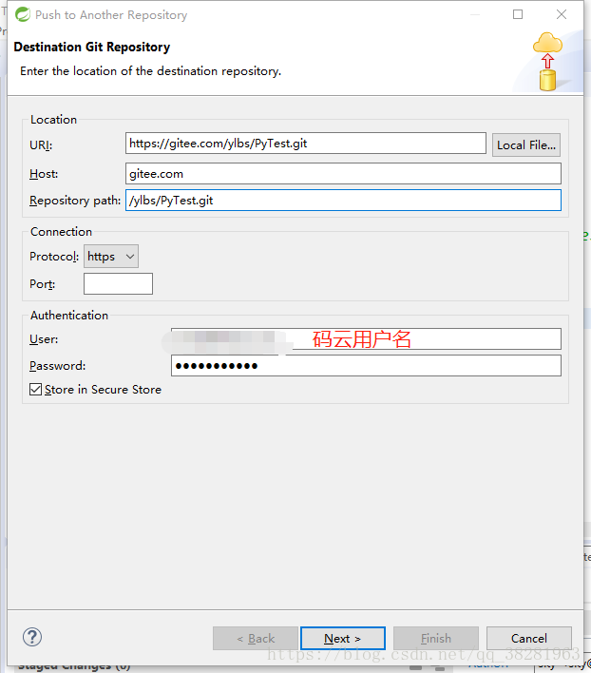Screen dimensions: 591x673
Task: Click the help question mark icon
Action: pos(32,637)
